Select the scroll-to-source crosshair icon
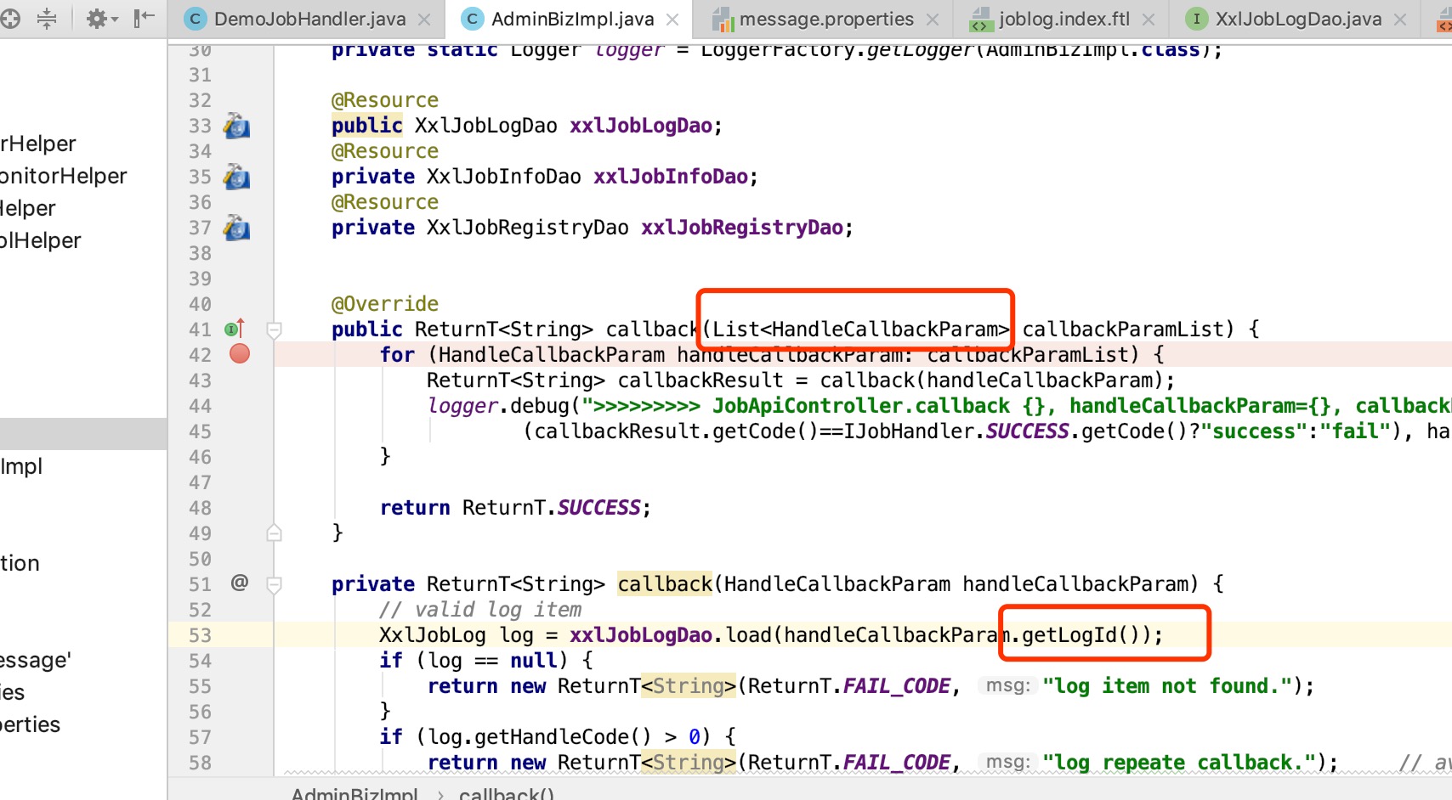Image resolution: width=1452 pixels, height=800 pixels. click(10, 20)
